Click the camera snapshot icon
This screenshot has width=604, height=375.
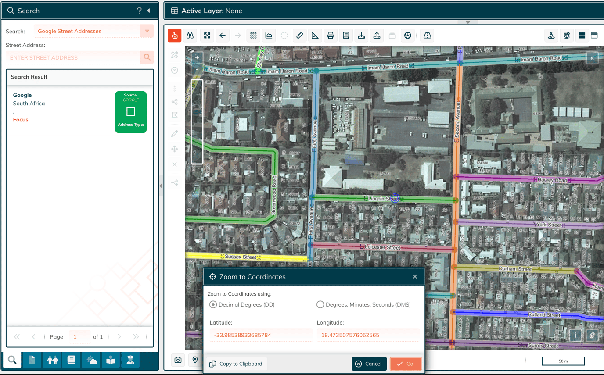[x=178, y=360]
